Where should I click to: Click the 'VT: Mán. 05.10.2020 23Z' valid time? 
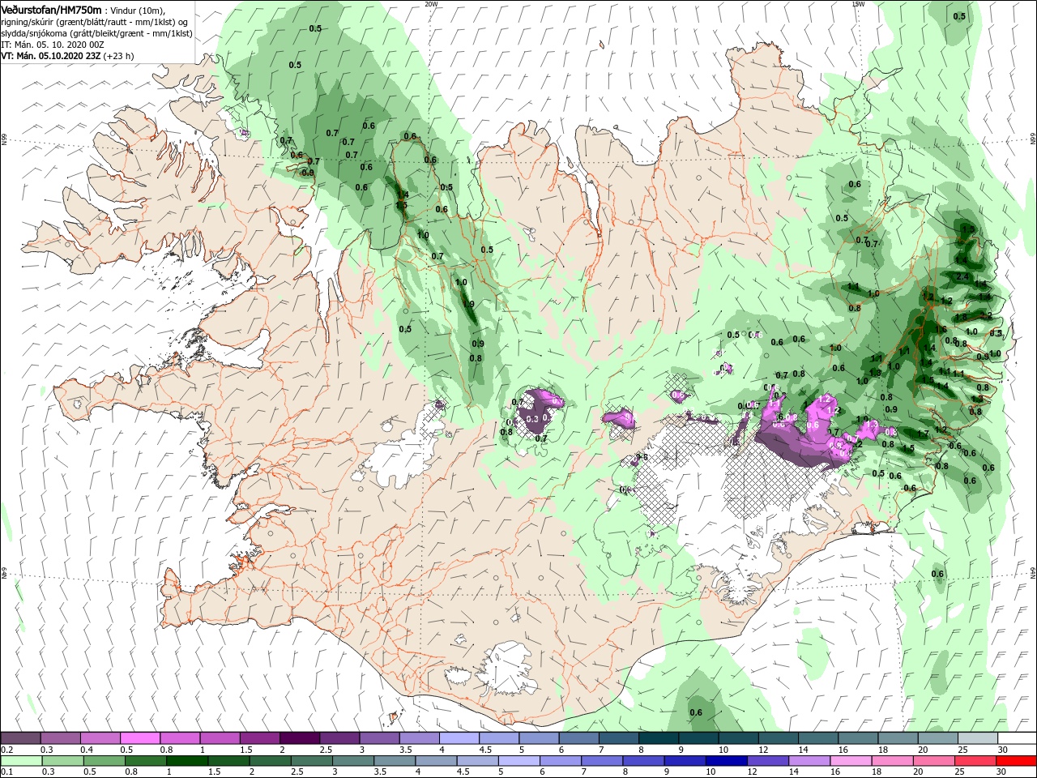coord(50,56)
